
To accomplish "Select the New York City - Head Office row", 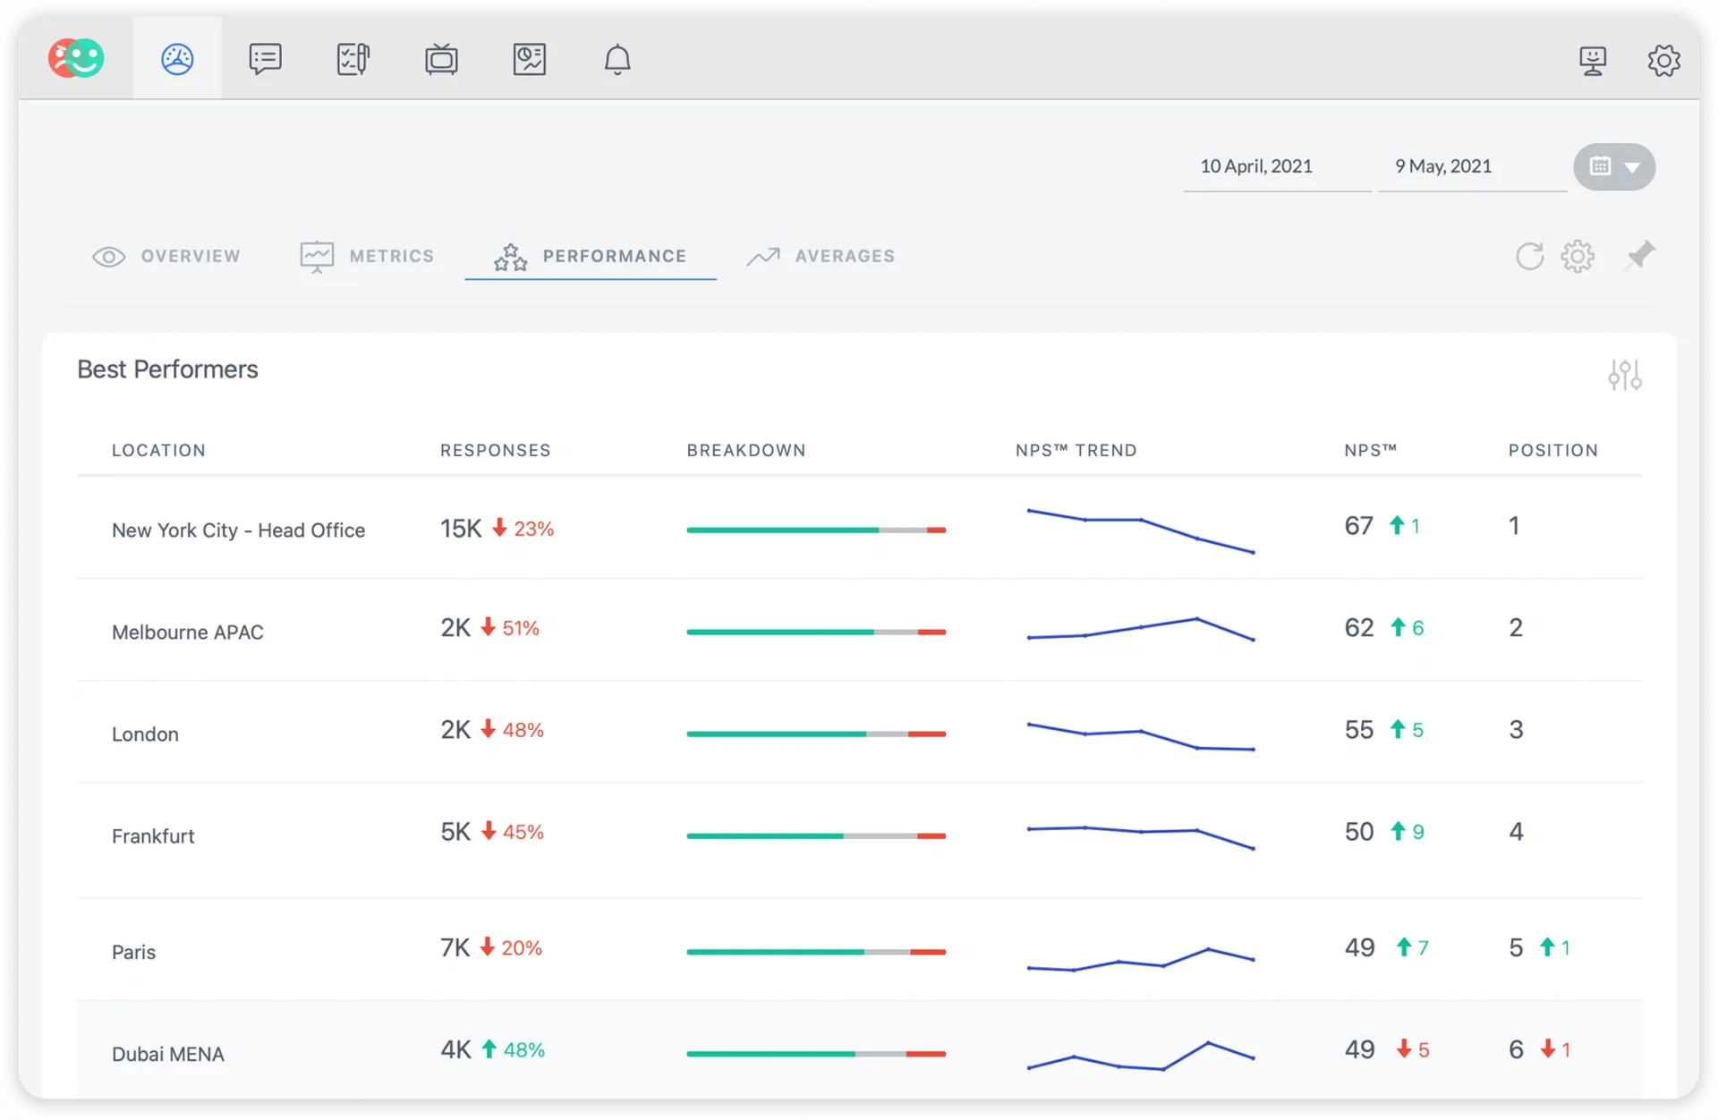I will tap(238, 530).
